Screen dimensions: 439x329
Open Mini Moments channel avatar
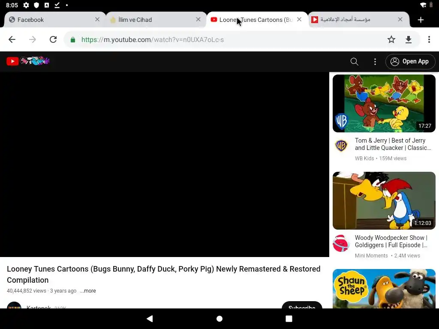(x=341, y=243)
